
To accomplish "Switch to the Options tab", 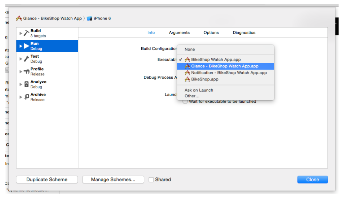I will tap(211, 33).
